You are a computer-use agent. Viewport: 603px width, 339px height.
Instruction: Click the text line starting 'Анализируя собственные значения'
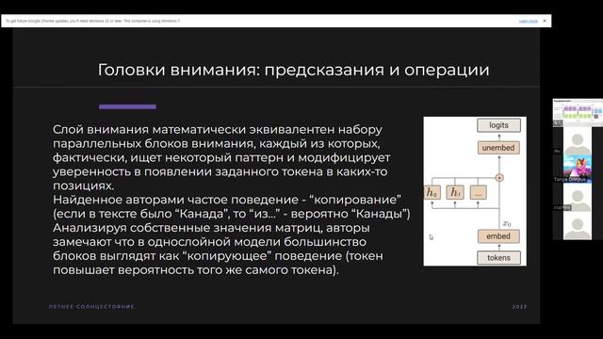click(x=211, y=228)
